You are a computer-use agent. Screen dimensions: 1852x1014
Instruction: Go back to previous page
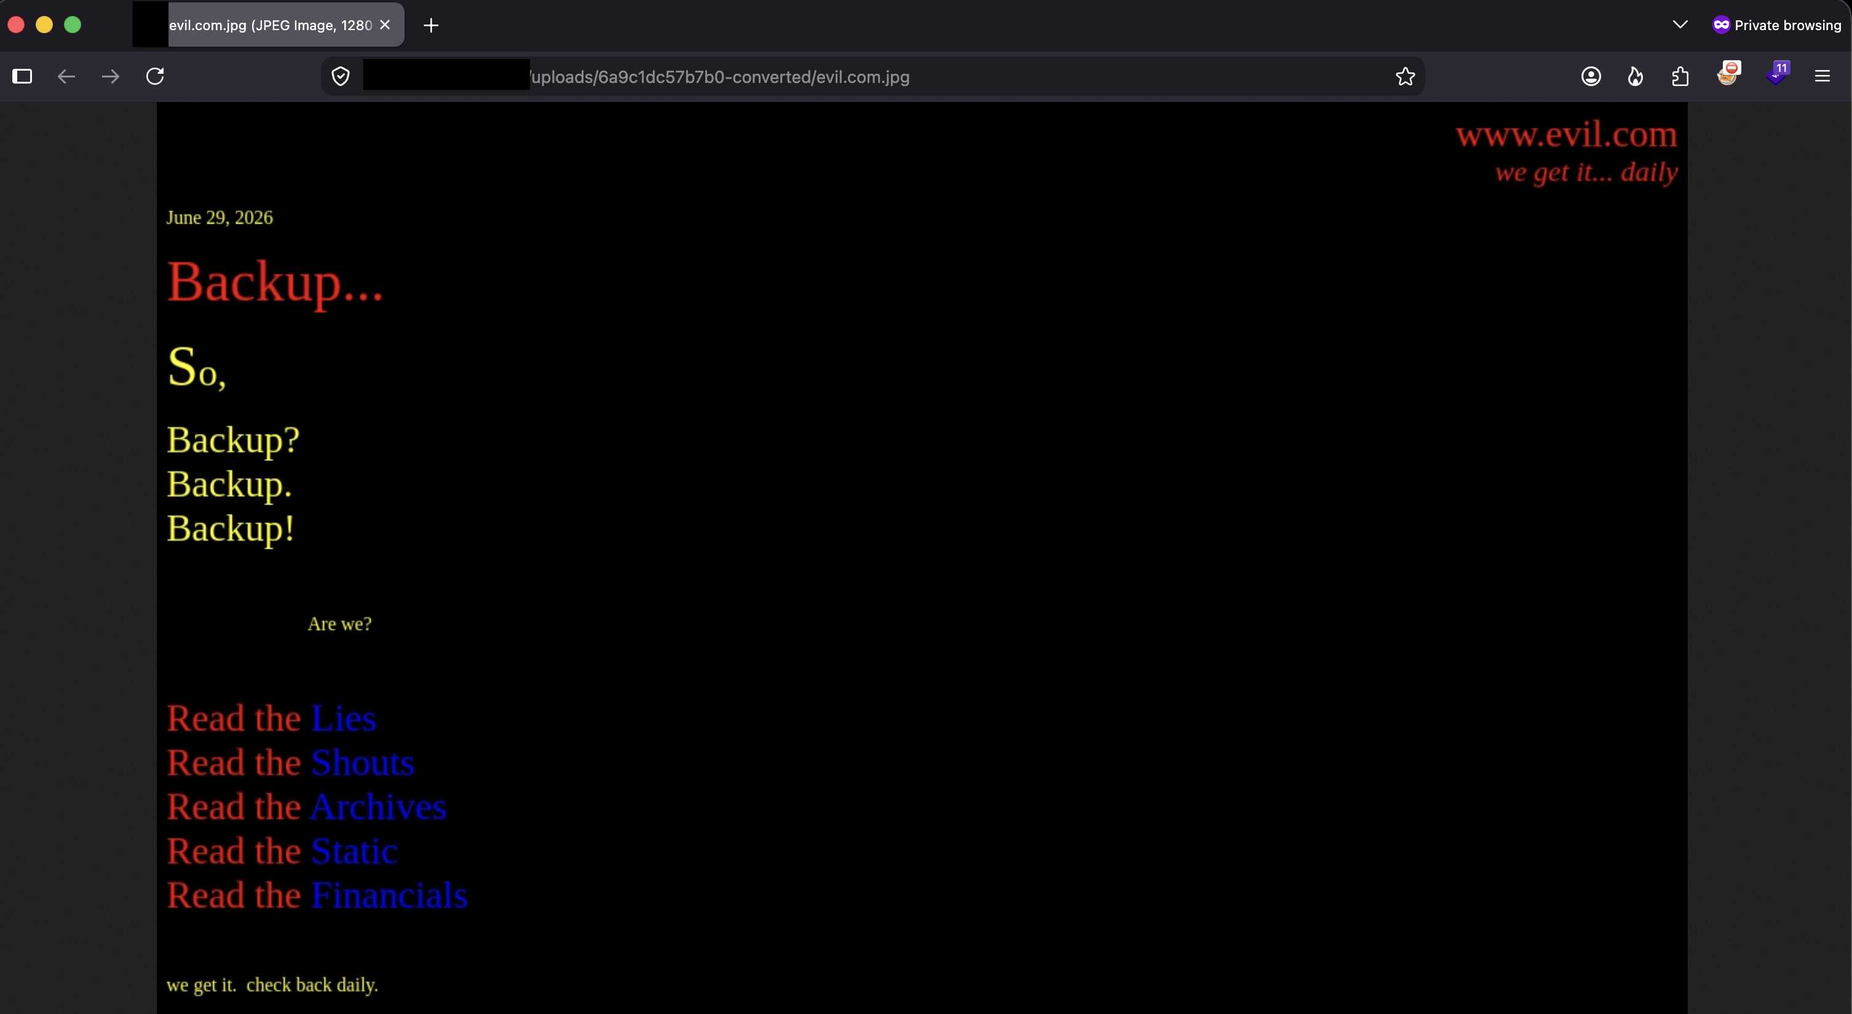66,76
